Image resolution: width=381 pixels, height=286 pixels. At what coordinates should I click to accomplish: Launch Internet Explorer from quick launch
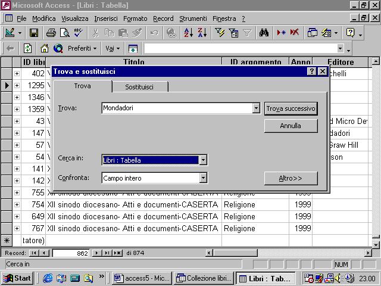[x=48, y=278]
